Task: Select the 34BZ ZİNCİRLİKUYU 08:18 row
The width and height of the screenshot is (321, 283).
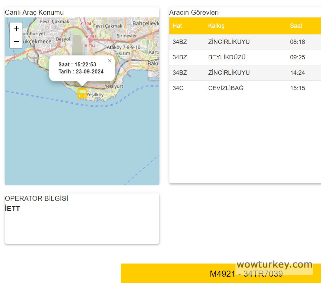Action: pos(245,42)
